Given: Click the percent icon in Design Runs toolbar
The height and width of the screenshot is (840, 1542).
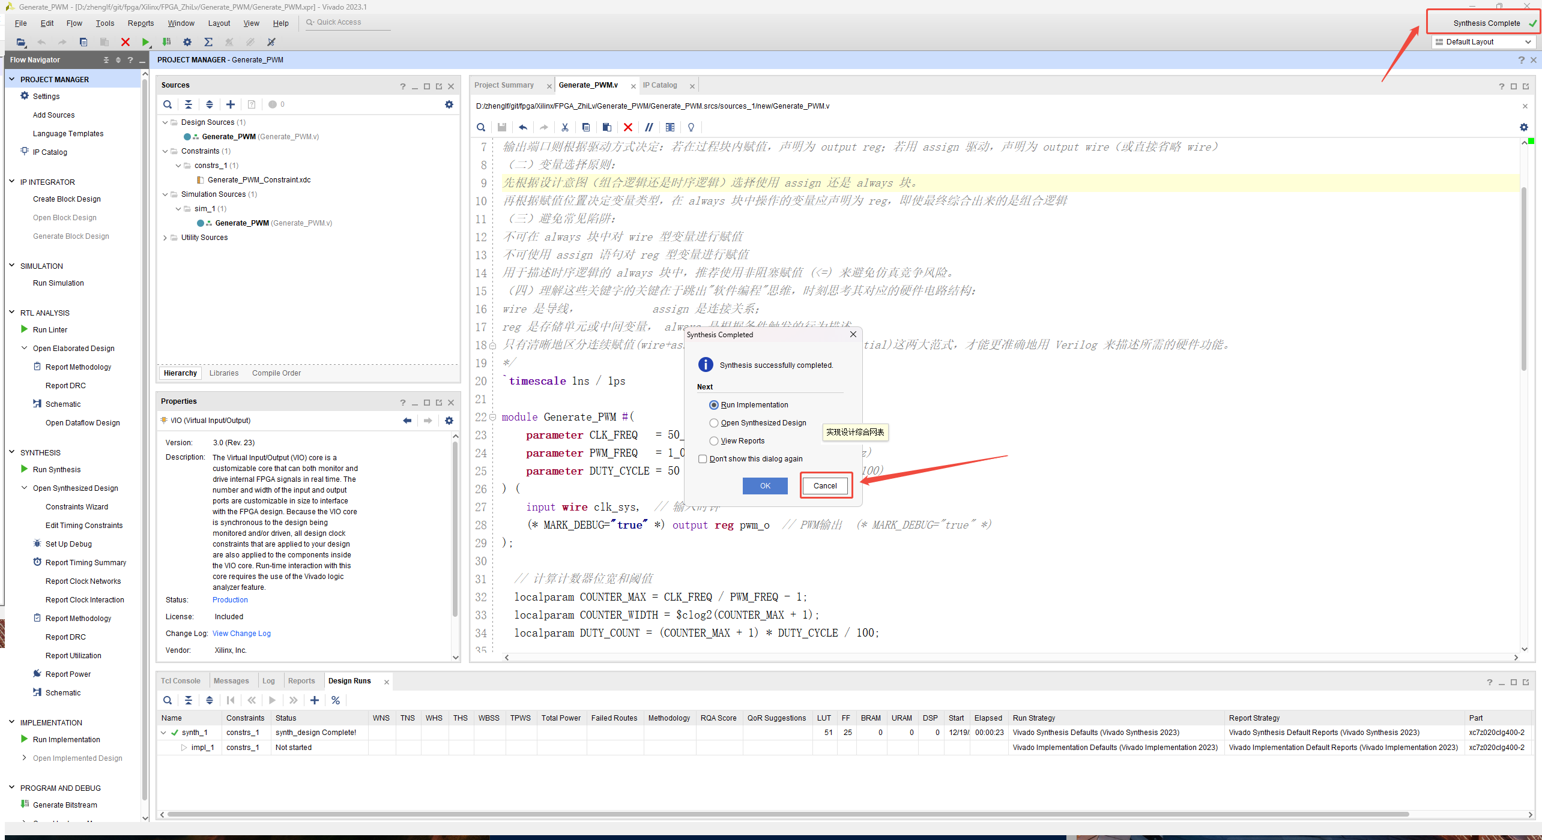Looking at the screenshot, I should (x=336, y=700).
